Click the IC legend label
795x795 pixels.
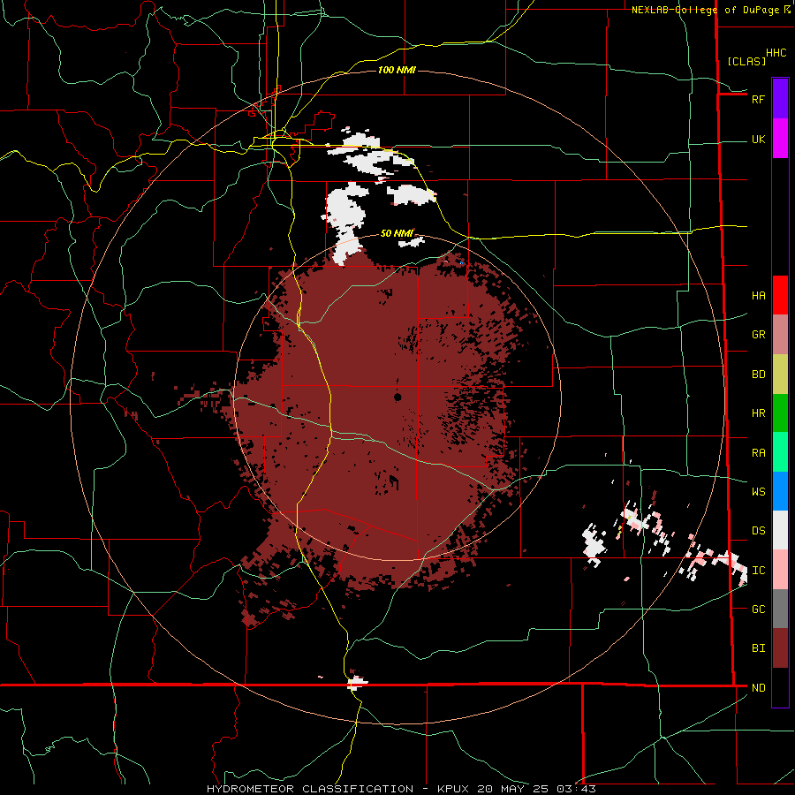point(759,571)
